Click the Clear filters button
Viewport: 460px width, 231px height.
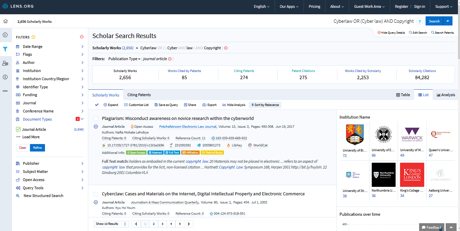tap(23, 148)
